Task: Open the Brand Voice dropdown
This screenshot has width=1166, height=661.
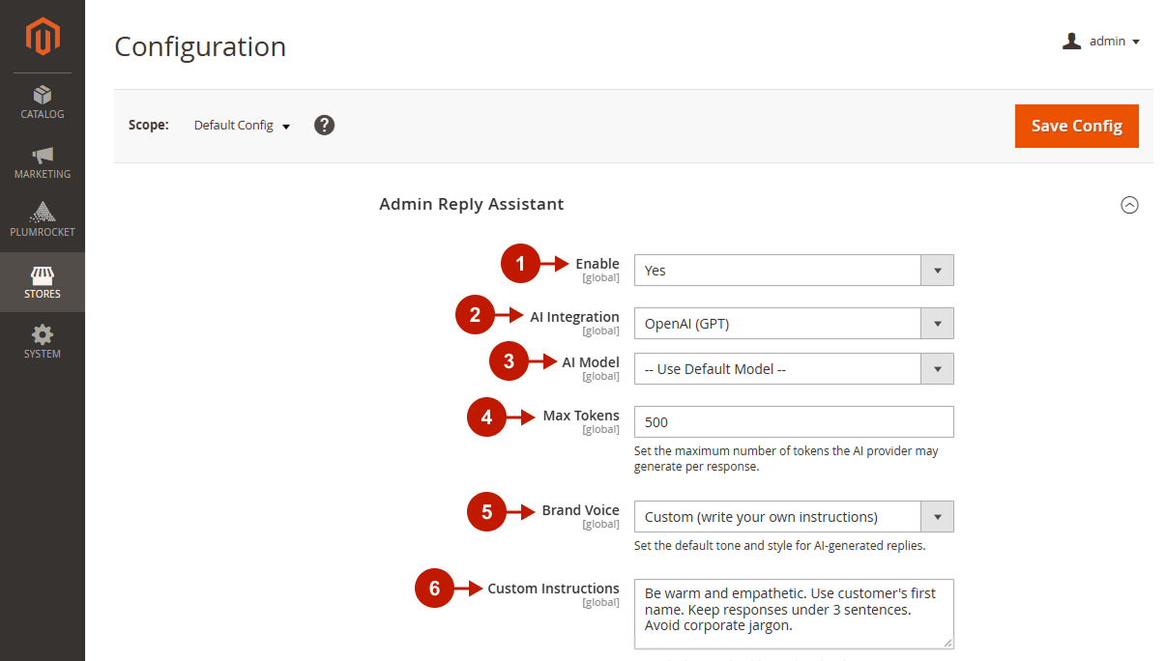Action: [794, 517]
